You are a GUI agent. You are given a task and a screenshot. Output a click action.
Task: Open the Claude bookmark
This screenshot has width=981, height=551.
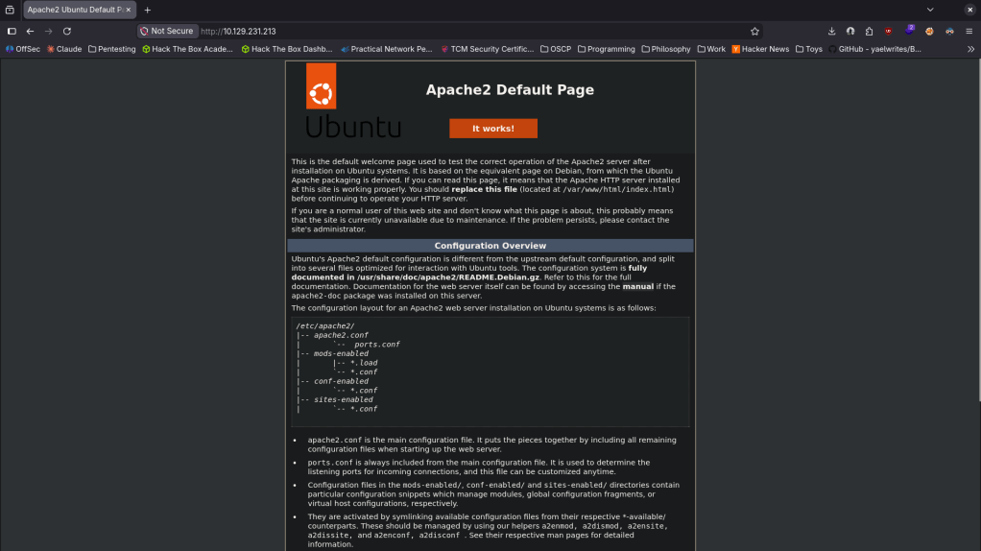click(x=64, y=49)
